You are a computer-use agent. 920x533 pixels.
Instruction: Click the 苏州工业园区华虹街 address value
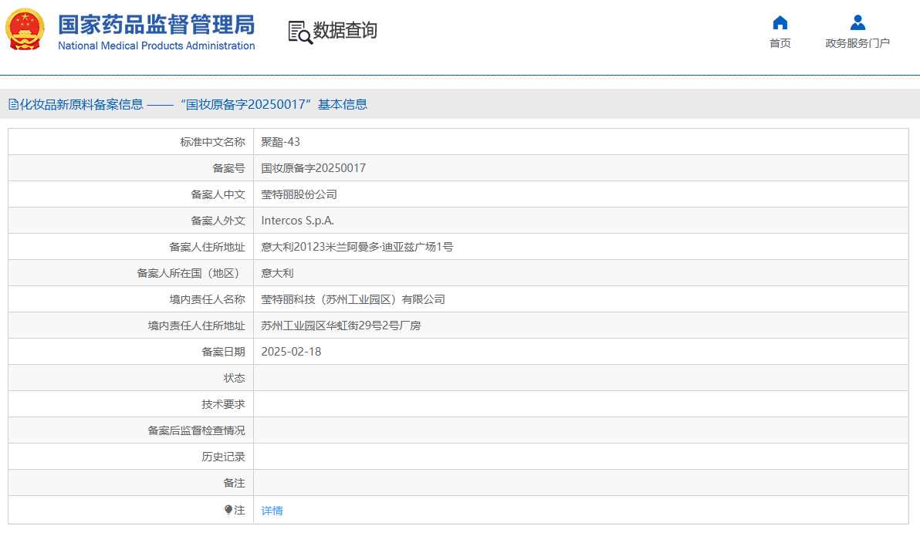pyautogui.click(x=340, y=326)
